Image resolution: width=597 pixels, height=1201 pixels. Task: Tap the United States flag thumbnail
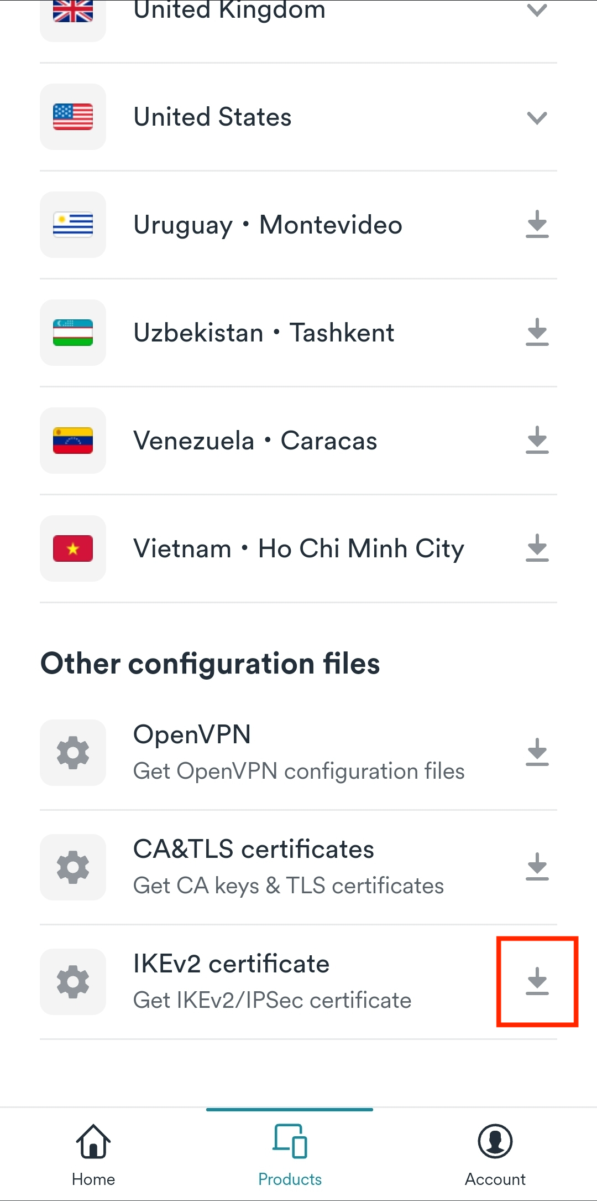pos(73,117)
